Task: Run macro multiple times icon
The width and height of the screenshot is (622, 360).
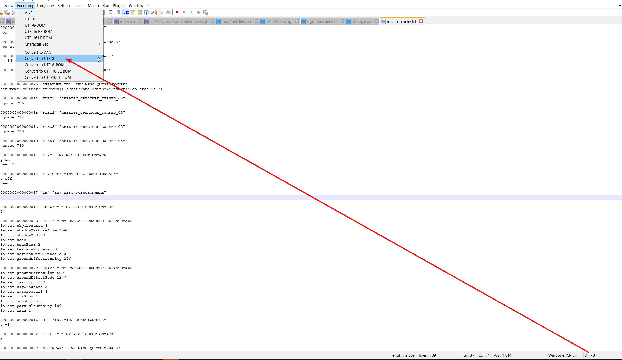Action: click(x=198, y=12)
